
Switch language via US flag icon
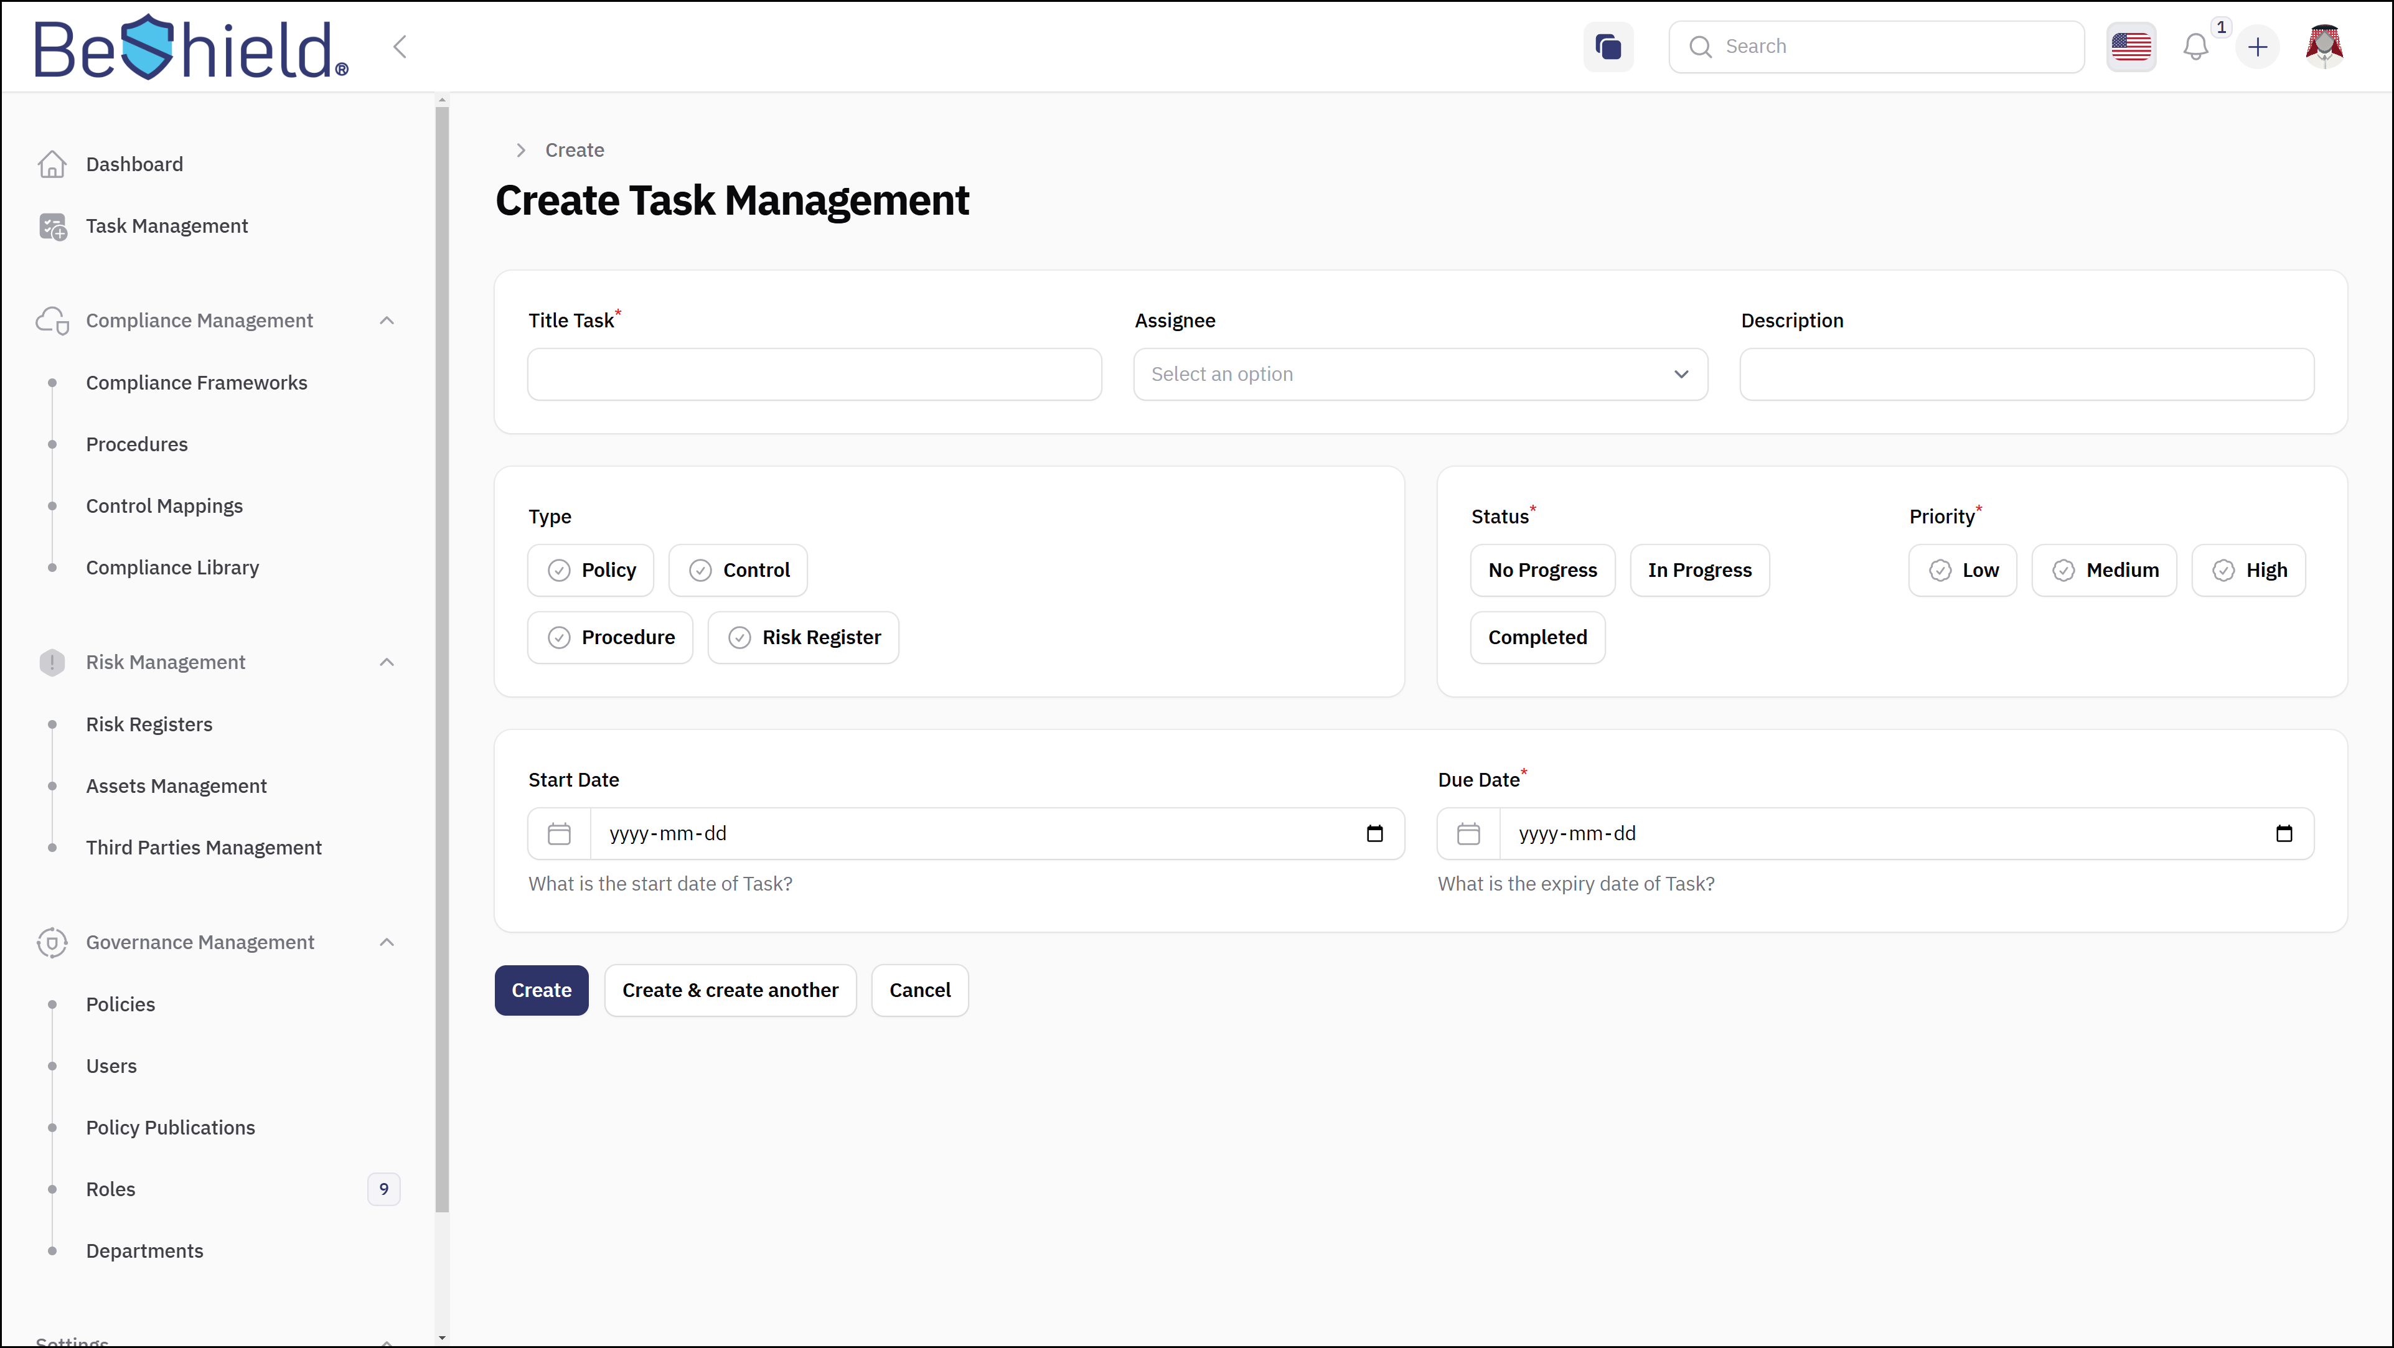[x=2130, y=47]
